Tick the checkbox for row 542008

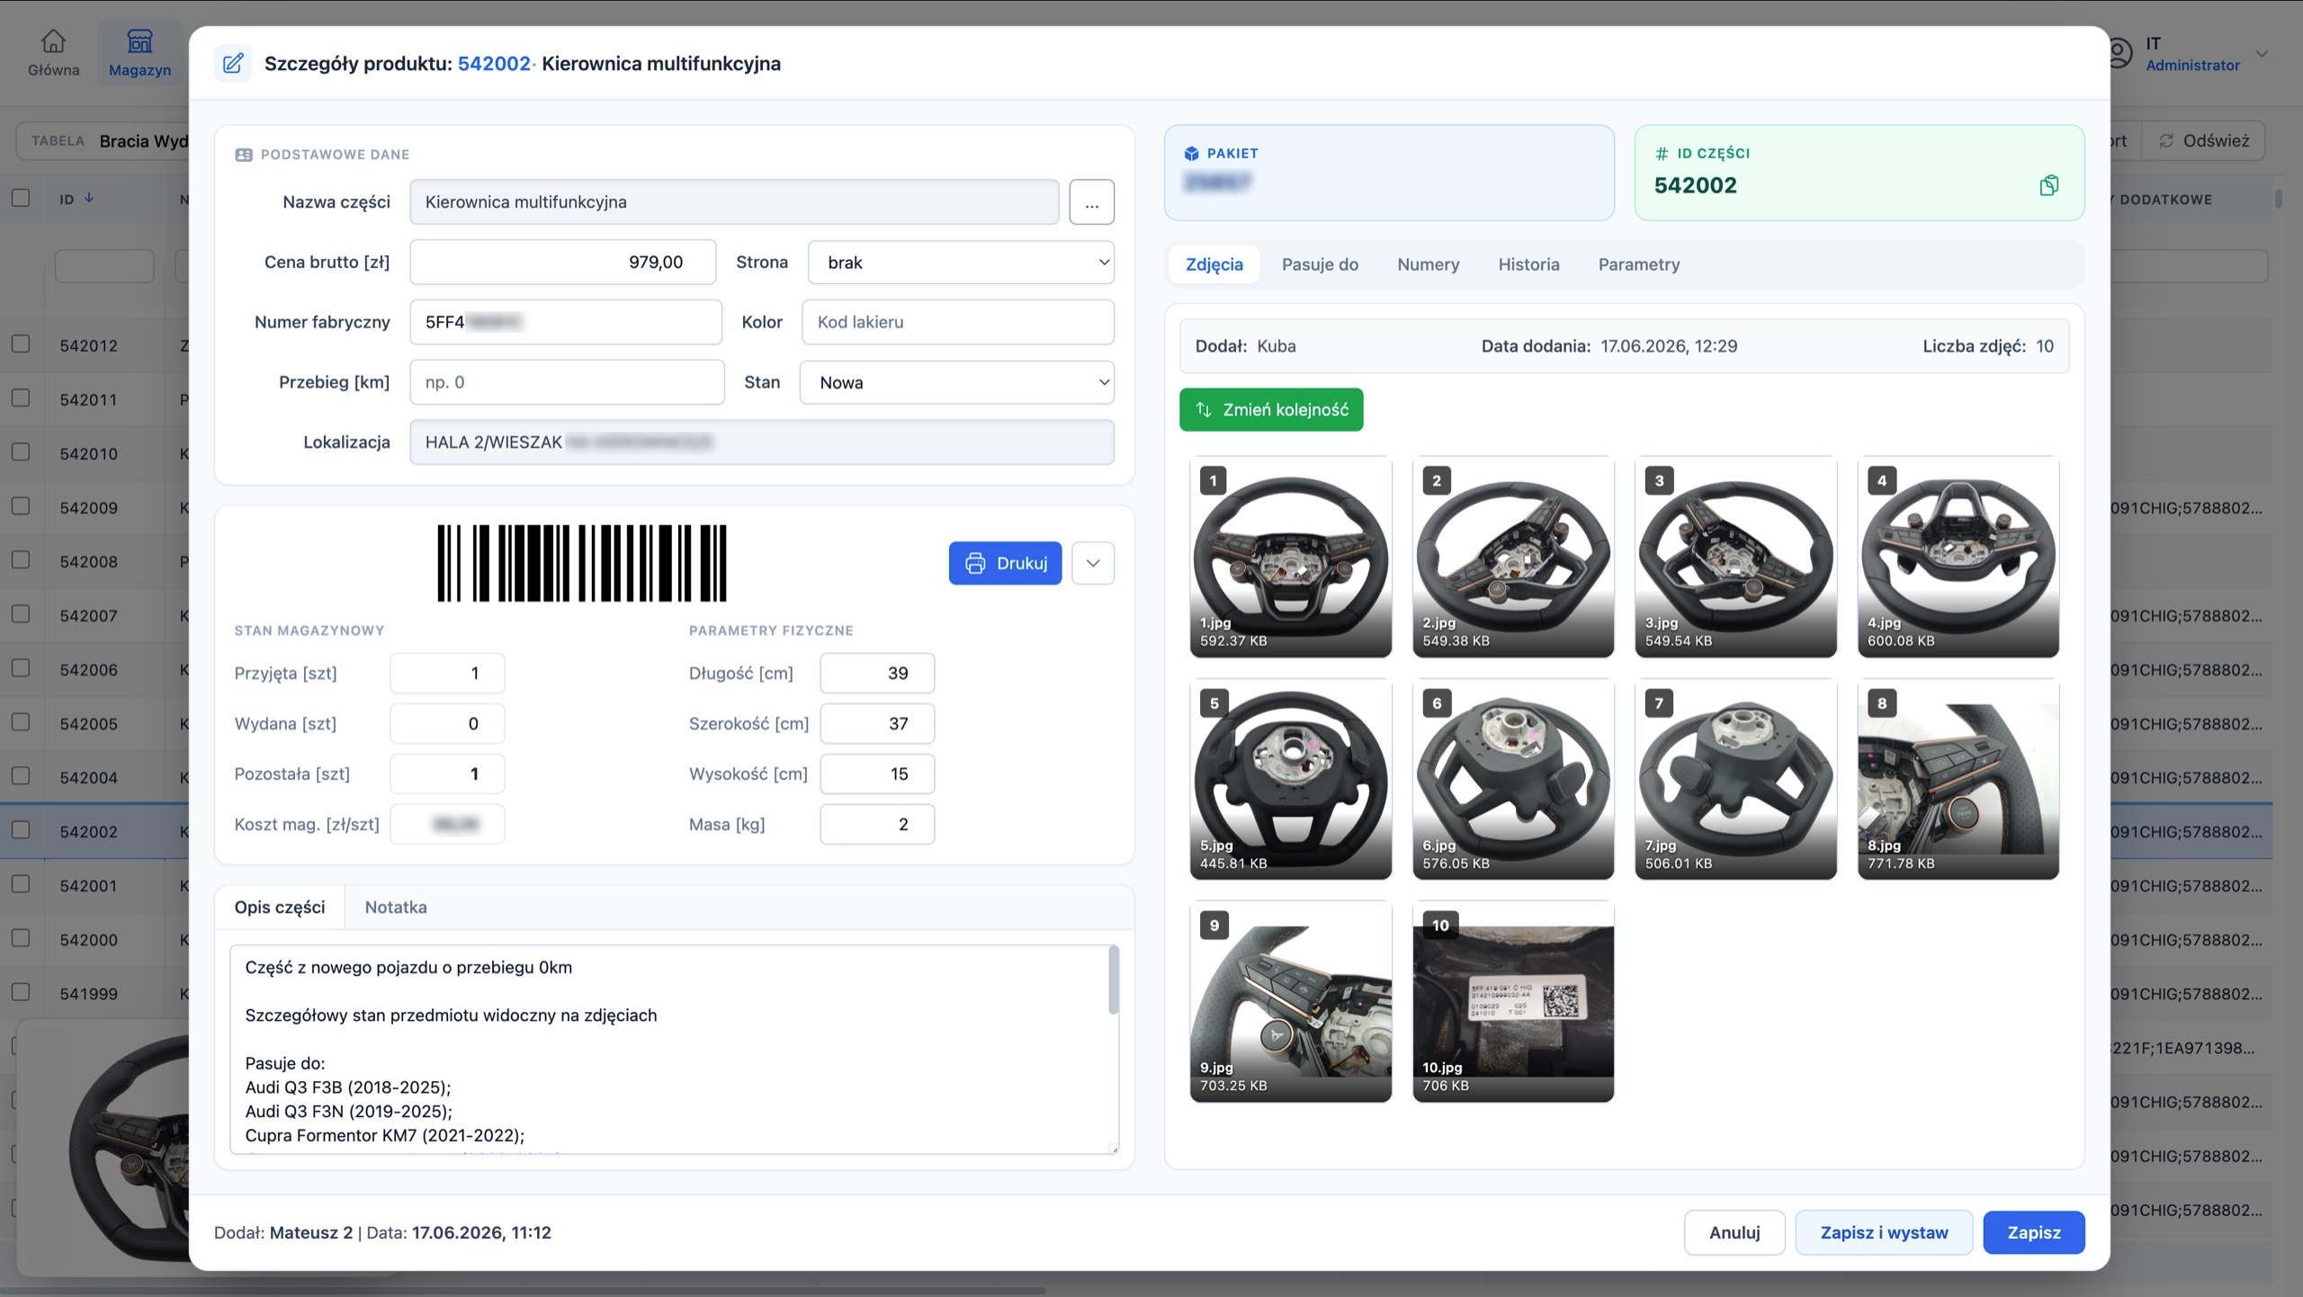(x=21, y=559)
